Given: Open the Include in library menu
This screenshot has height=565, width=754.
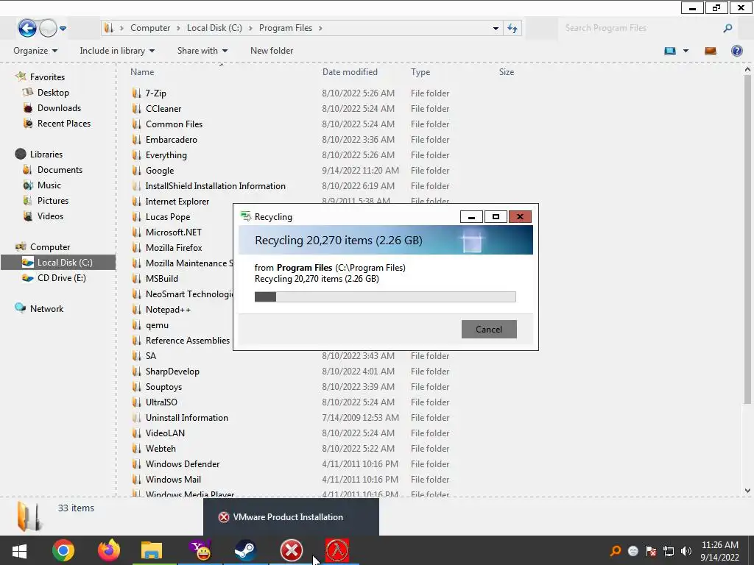Looking at the screenshot, I should coord(117,51).
